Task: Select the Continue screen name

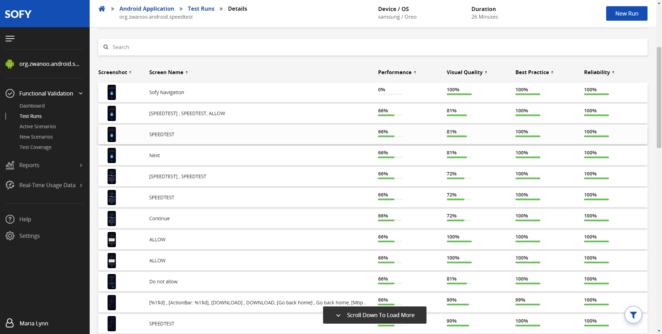Action: [x=159, y=219]
